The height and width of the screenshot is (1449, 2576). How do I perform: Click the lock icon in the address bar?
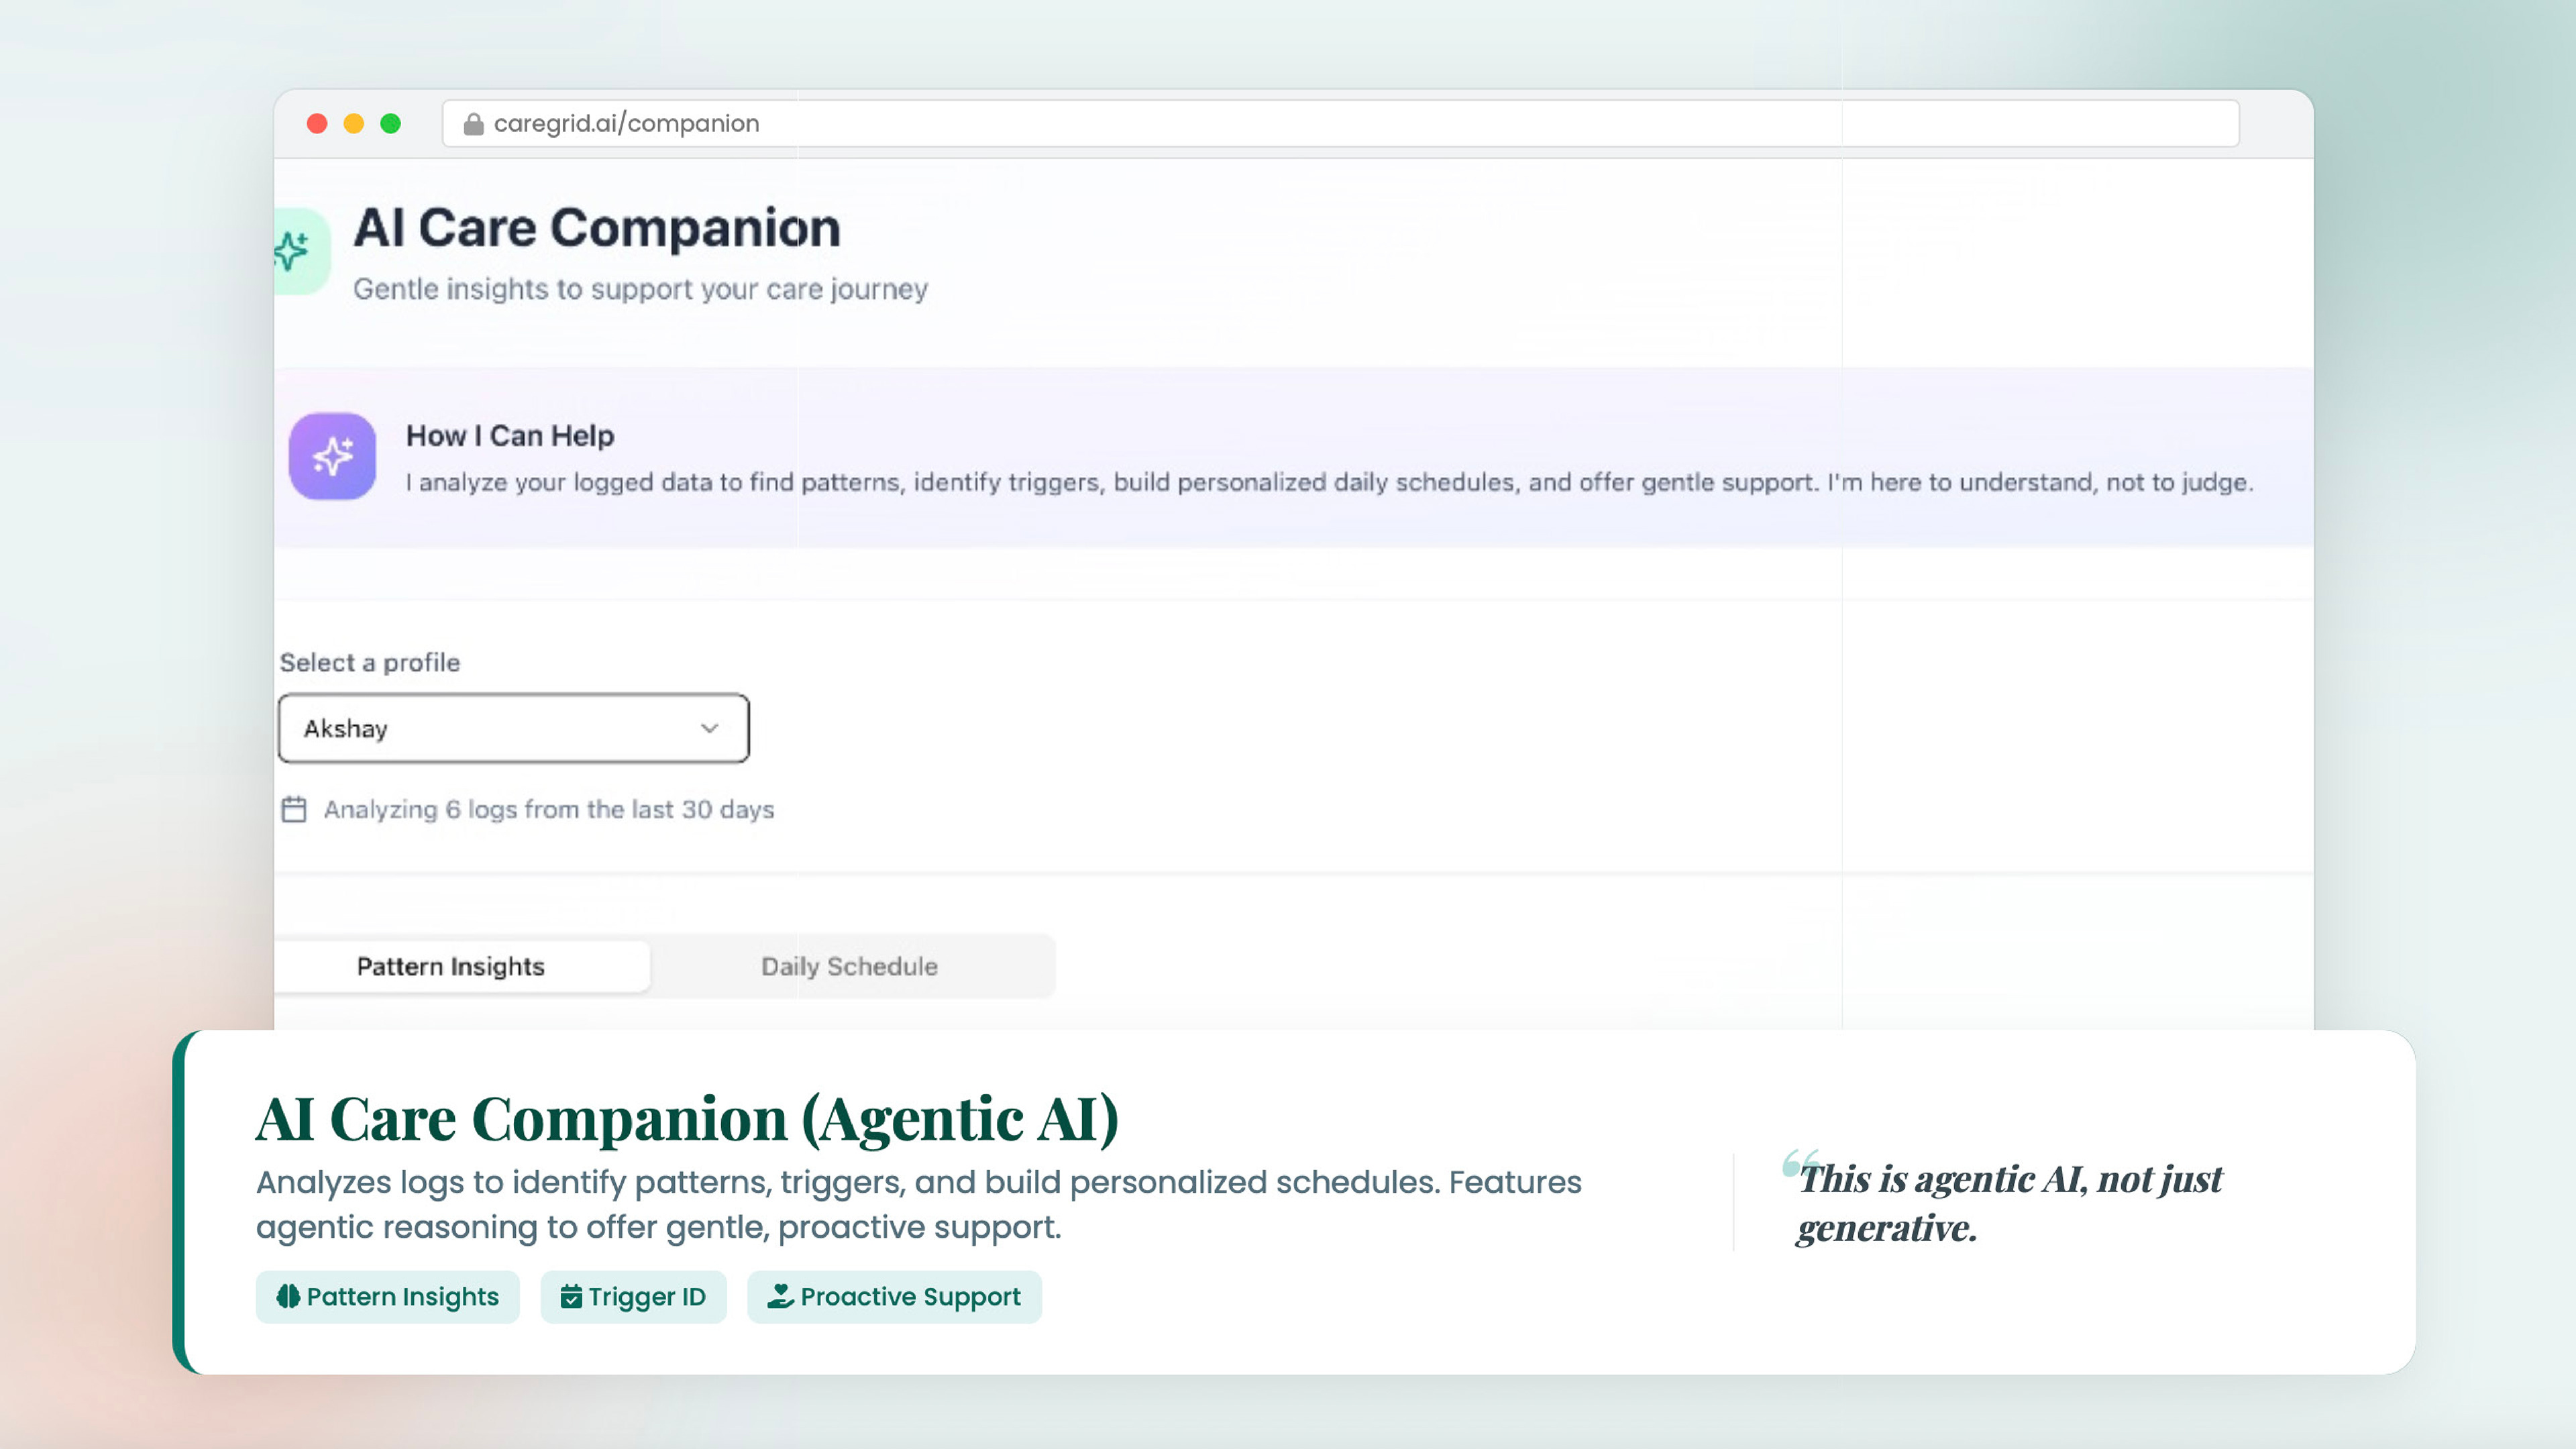click(473, 124)
